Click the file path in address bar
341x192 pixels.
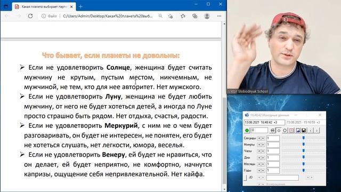(x=108, y=16)
